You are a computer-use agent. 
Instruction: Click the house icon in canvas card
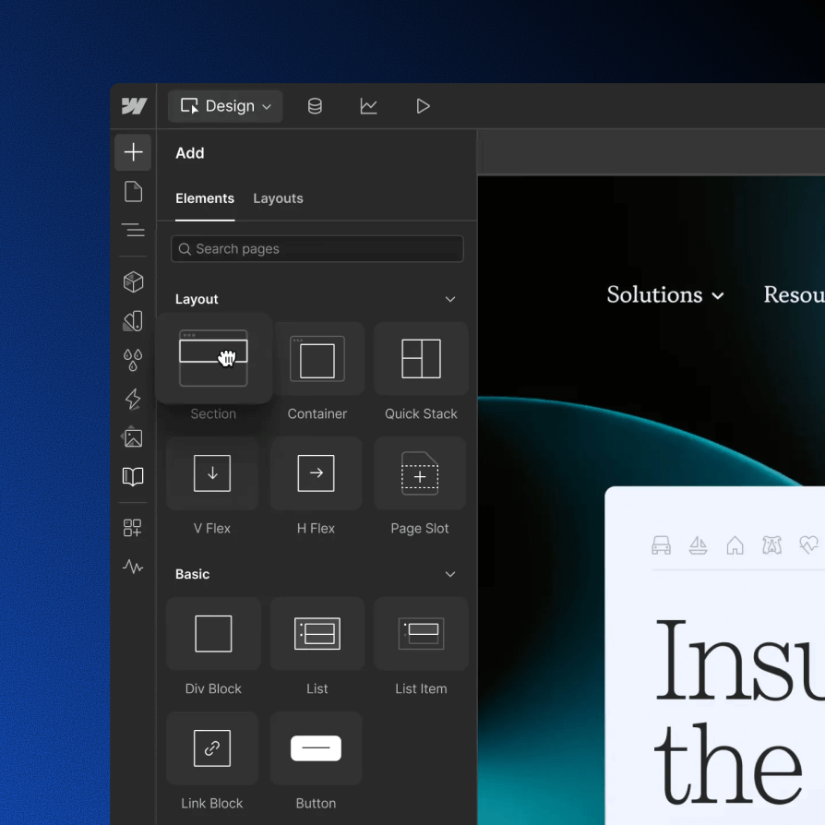pyautogui.click(x=735, y=545)
